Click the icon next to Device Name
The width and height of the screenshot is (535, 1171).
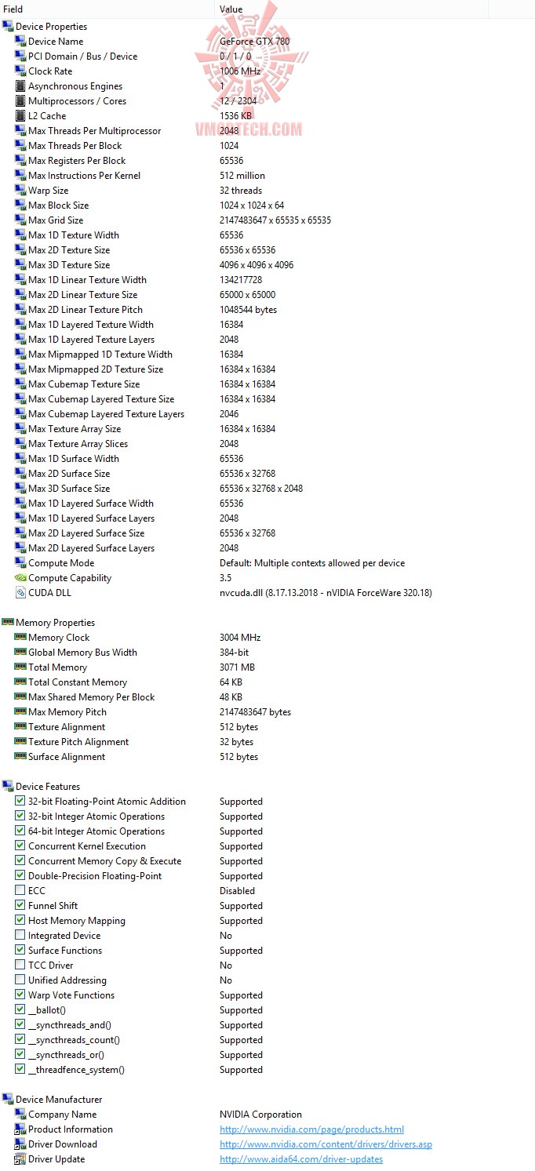click(20, 42)
